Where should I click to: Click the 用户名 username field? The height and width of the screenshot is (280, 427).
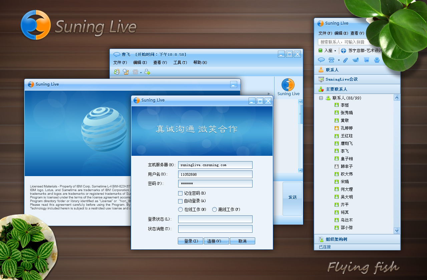215,174
